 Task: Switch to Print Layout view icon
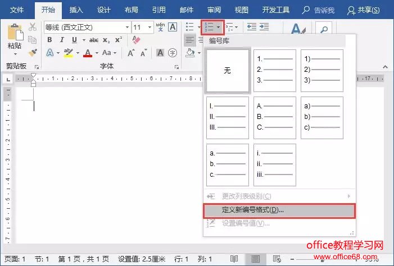click(x=256, y=259)
